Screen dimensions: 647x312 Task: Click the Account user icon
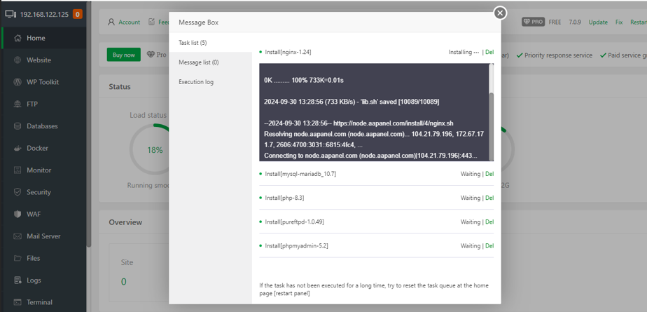point(111,22)
